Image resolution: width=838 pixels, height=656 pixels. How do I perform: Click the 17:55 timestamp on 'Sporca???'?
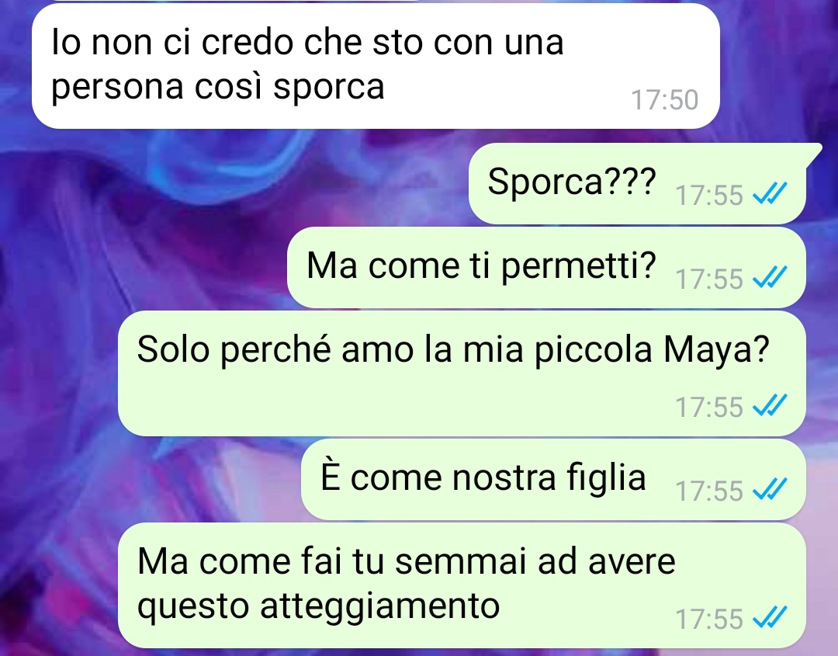(x=709, y=195)
